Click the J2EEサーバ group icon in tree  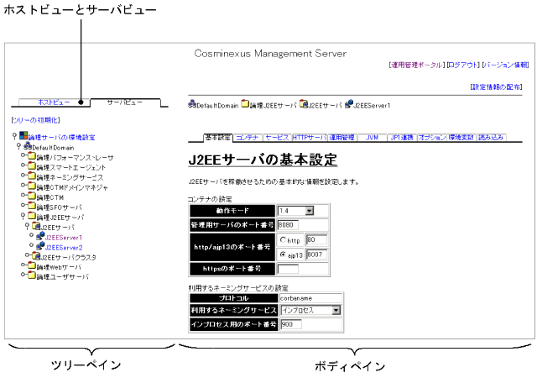coord(36,226)
